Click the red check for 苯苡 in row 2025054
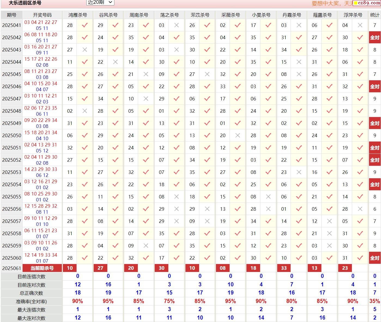 (x=207, y=185)
